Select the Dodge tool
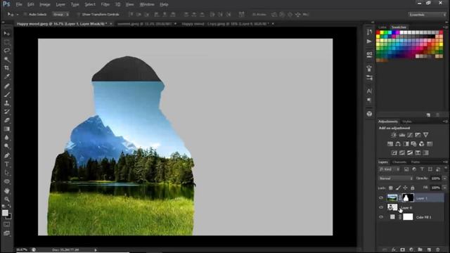 tap(7, 146)
